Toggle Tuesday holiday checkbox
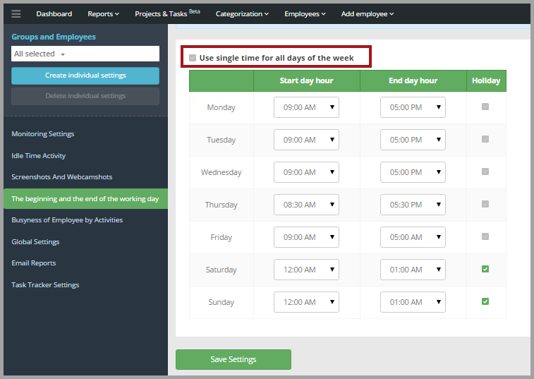The width and height of the screenshot is (534, 379). (x=485, y=139)
